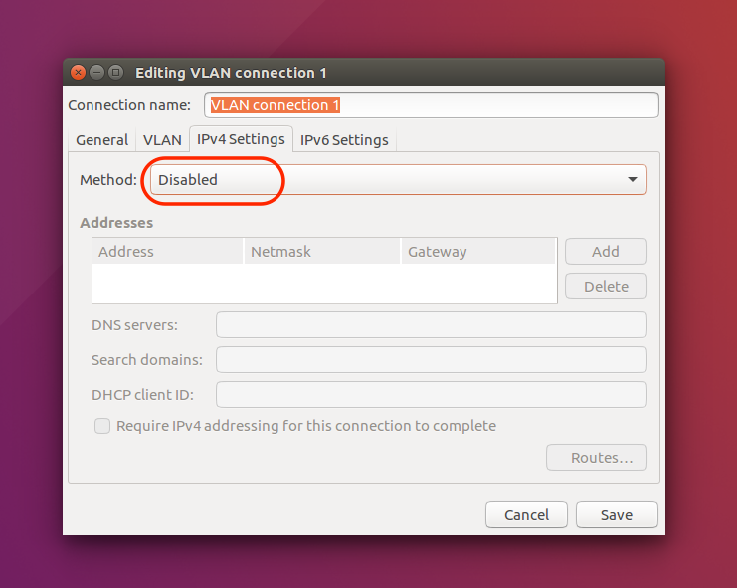
Task: Open the Method dropdown arrow
Action: [633, 179]
